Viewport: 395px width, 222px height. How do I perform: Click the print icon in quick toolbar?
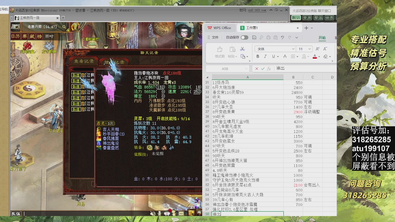click(x=268, y=38)
